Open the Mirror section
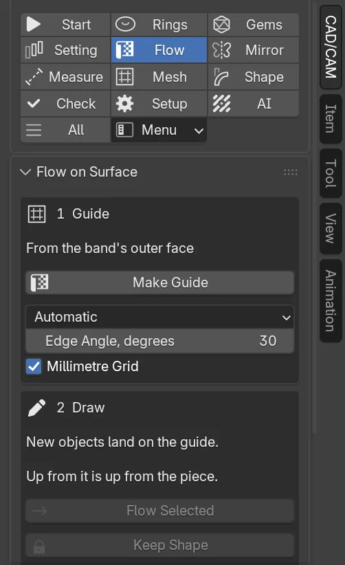The width and height of the screenshot is (345, 565). pos(253,50)
